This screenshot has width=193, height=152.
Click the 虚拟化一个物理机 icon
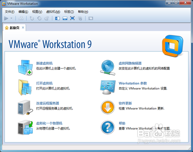(x=25, y=127)
